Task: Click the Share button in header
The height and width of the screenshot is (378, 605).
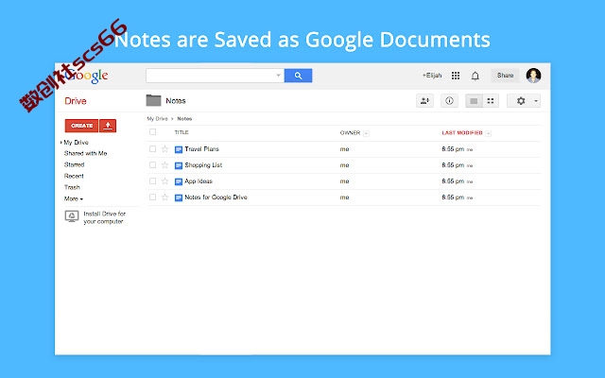Action: click(505, 76)
